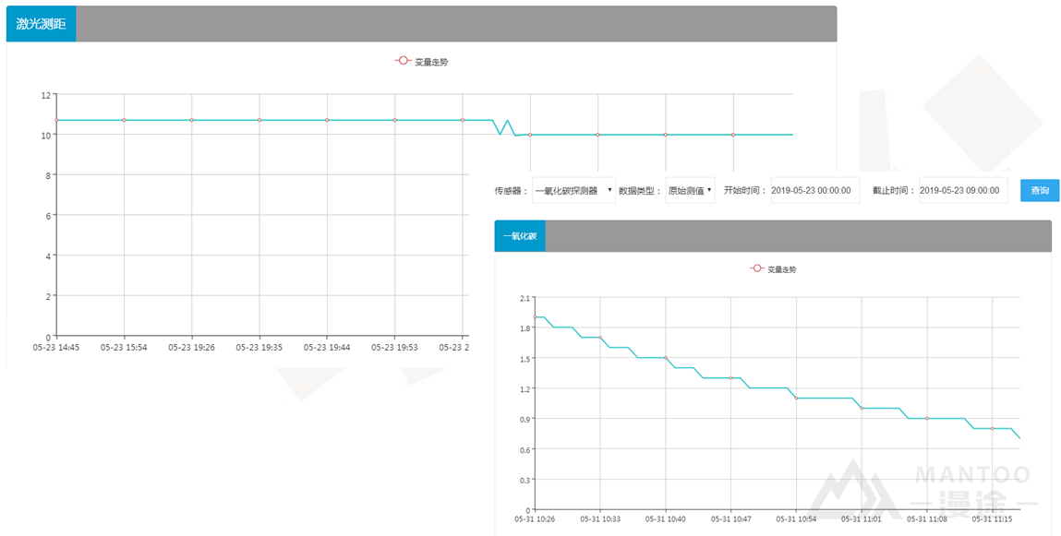Switch to the 激光测距 tab
Viewport: 1061px width, 536px height.
click(x=41, y=24)
